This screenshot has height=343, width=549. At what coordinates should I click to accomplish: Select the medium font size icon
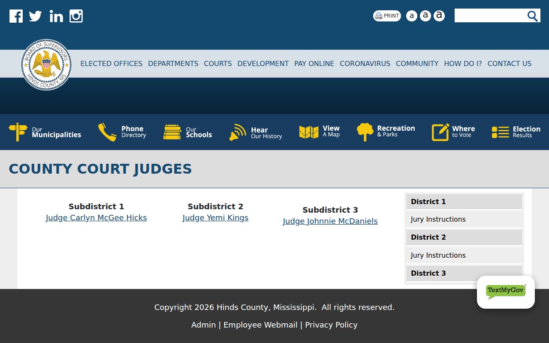(425, 16)
